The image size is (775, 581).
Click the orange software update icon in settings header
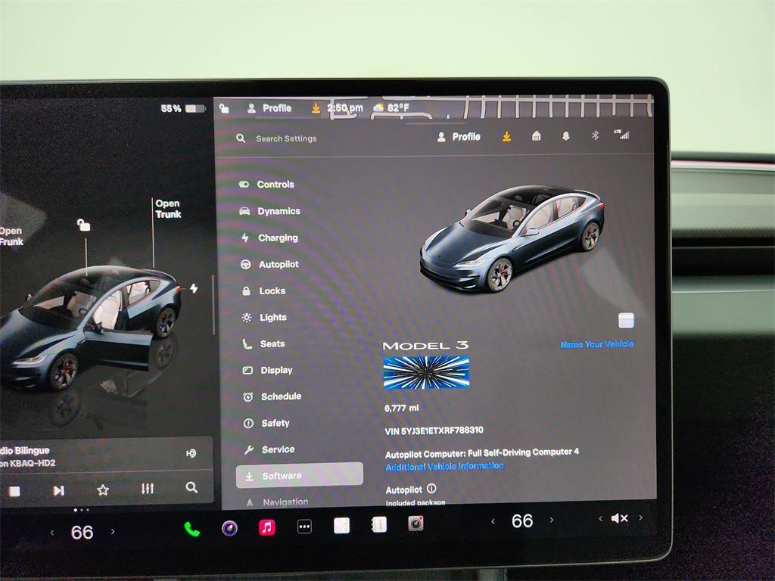coord(506,136)
